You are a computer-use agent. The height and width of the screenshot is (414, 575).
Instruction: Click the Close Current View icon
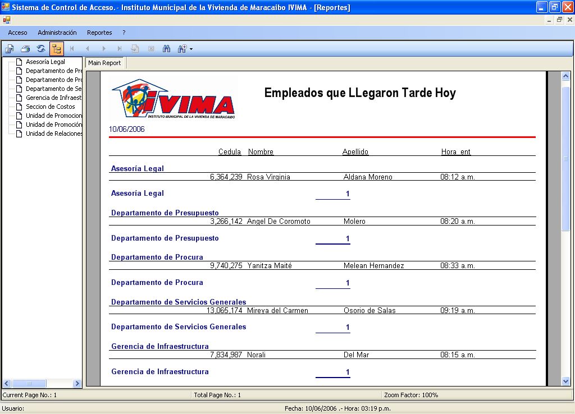point(151,49)
